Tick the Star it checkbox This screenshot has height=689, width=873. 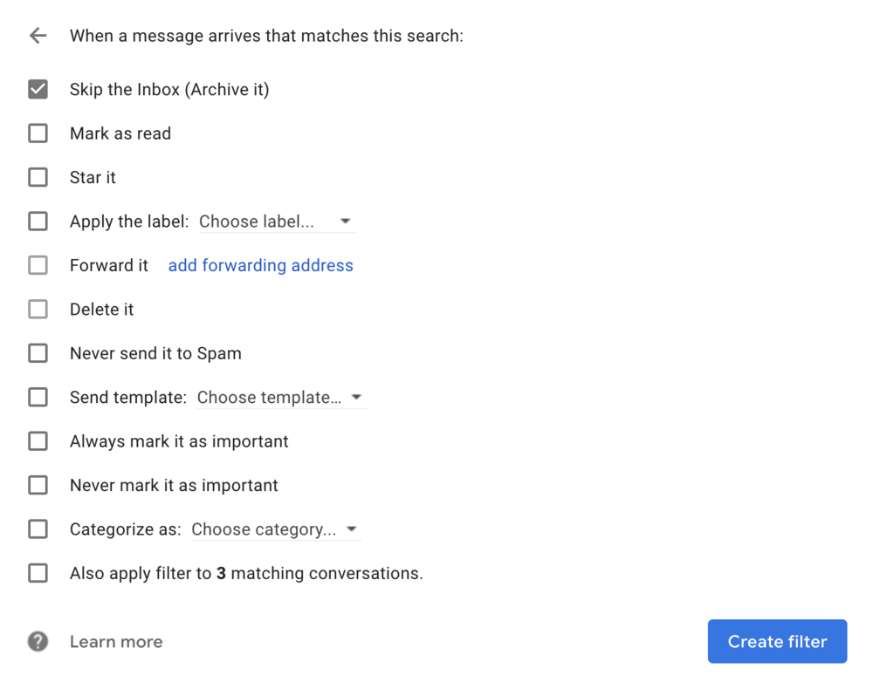[38, 177]
